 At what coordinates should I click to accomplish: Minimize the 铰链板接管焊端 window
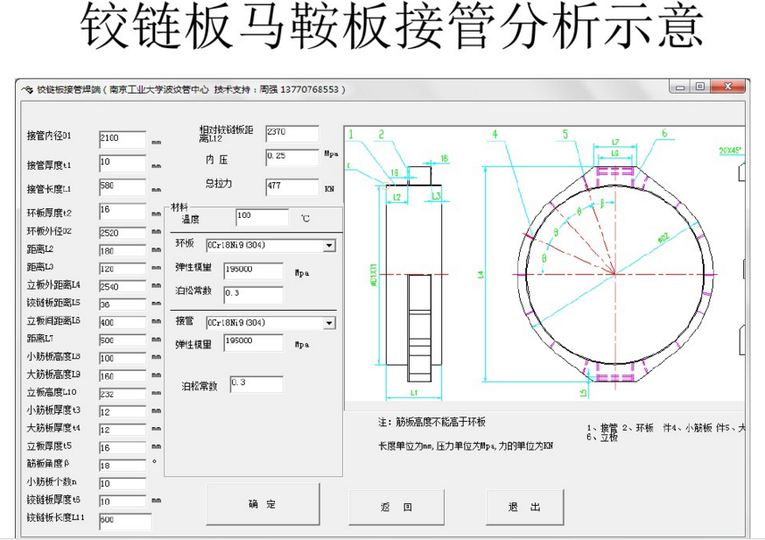tap(680, 87)
